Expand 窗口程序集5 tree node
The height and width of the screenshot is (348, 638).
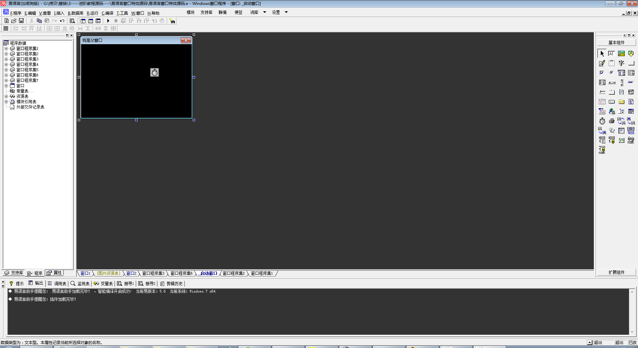coord(6,70)
